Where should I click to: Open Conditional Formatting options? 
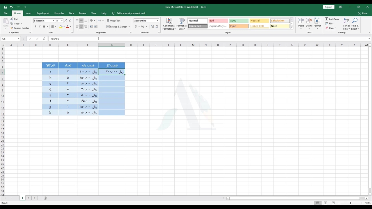[x=169, y=24]
